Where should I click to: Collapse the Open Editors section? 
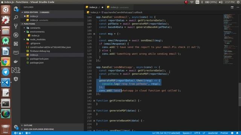(x=52, y=12)
